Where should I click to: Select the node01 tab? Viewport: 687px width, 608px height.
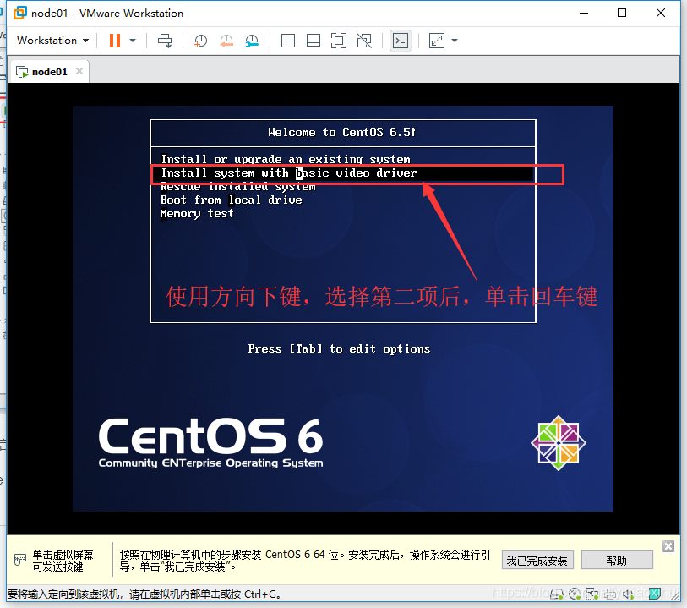pyautogui.click(x=49, y=71)
